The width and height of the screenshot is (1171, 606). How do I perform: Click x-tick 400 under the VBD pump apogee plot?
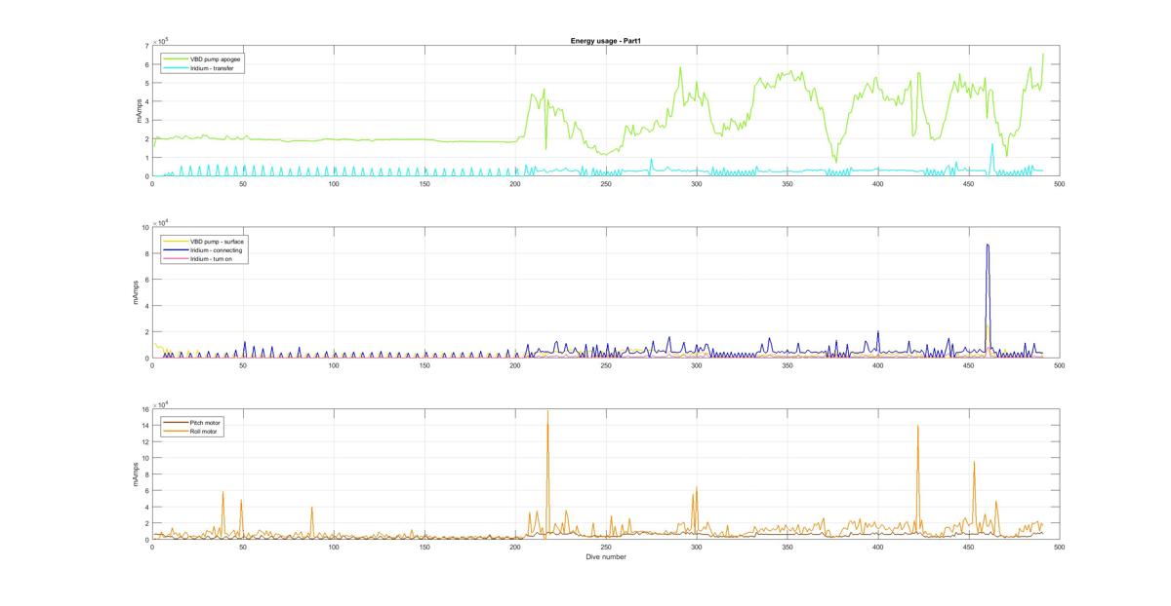tap(877, 183)
